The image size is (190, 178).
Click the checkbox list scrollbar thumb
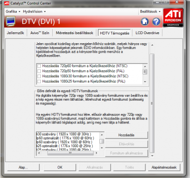145,72
